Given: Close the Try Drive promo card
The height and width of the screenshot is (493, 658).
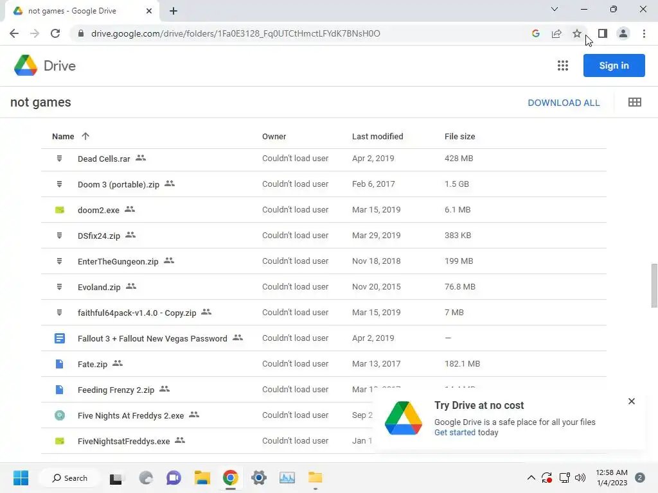Looking at the screenshot, I should pos(631,401).
